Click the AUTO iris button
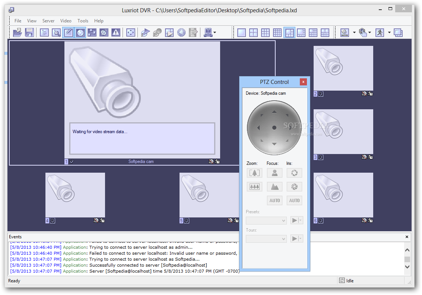 (x=294, y=200)
